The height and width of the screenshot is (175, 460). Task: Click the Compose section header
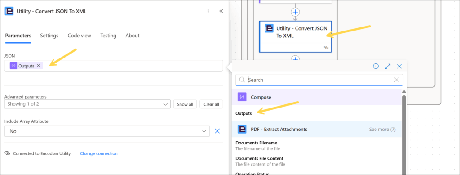click(x=317, y=97)
